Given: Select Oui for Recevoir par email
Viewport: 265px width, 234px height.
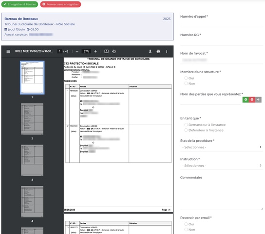Looking at the screenshot, I should coord(186,224).
